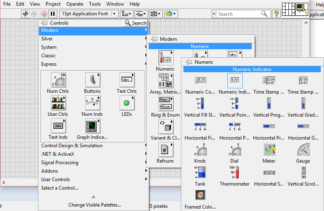
Task: Open the Window menu
Action: [x=115, y=4]
